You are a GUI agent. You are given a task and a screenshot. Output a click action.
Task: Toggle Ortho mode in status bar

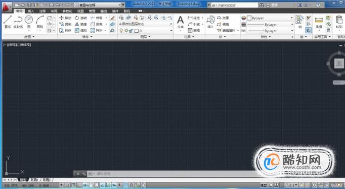pos(79,185)
